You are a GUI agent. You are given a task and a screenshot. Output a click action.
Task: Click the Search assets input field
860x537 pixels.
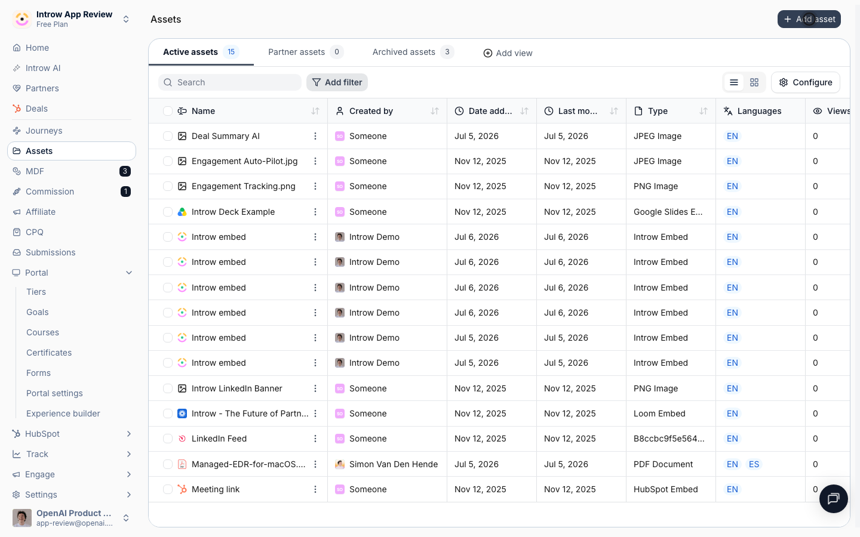(230, 82)
